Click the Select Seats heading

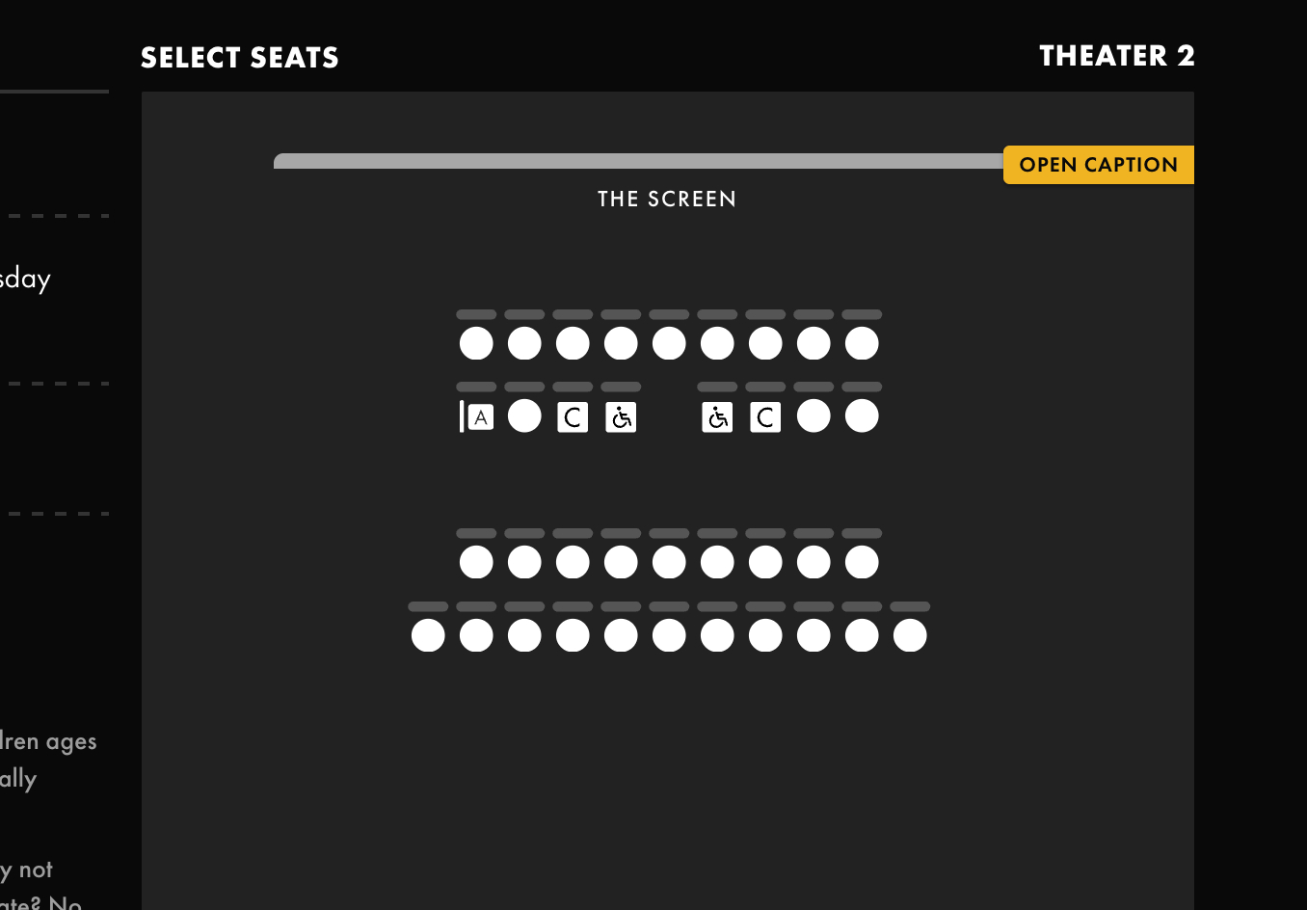(240, 58)
